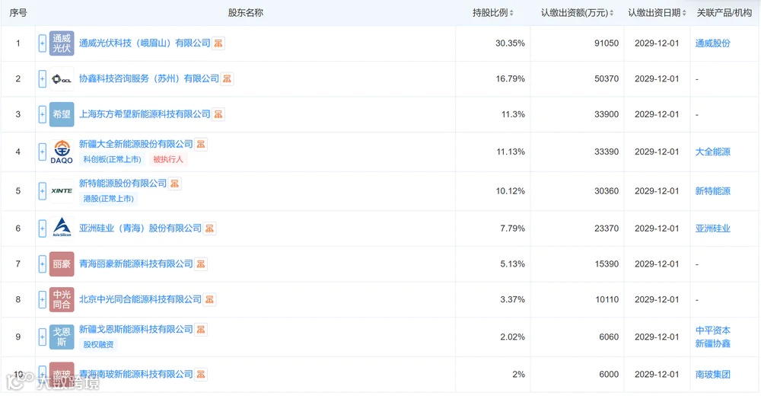Screen dimensions: 761x396
Task: Click the 港股(正常上市) tag
Action: 108,199
